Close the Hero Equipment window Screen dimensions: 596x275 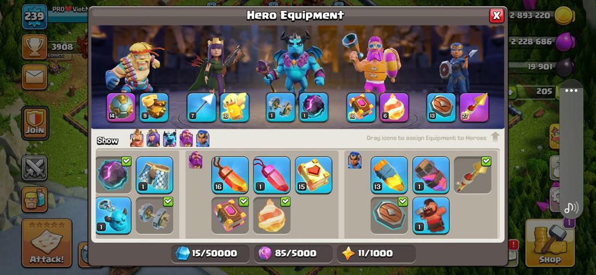pos(496,16)
